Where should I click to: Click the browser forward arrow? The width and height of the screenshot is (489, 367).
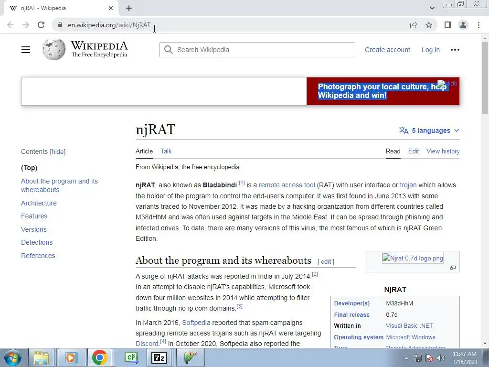26,25
